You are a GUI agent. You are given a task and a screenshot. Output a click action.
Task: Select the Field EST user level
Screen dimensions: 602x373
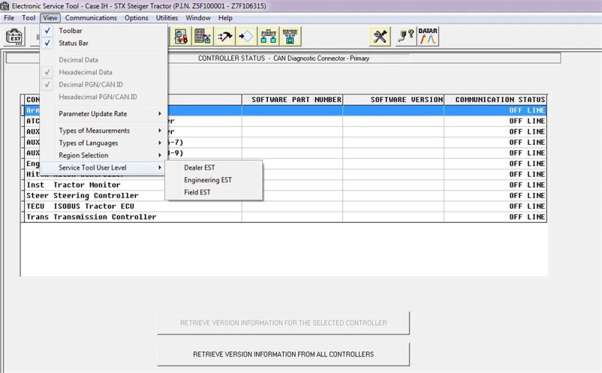pos(214,193)
